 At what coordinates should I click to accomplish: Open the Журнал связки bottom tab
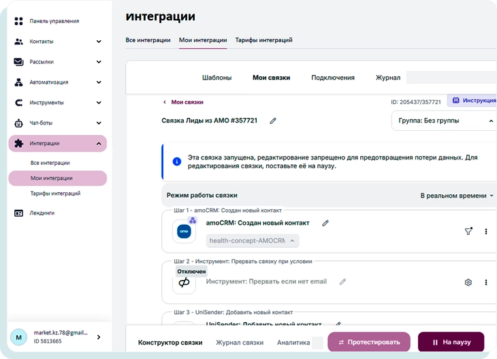(x=240, y=343)
